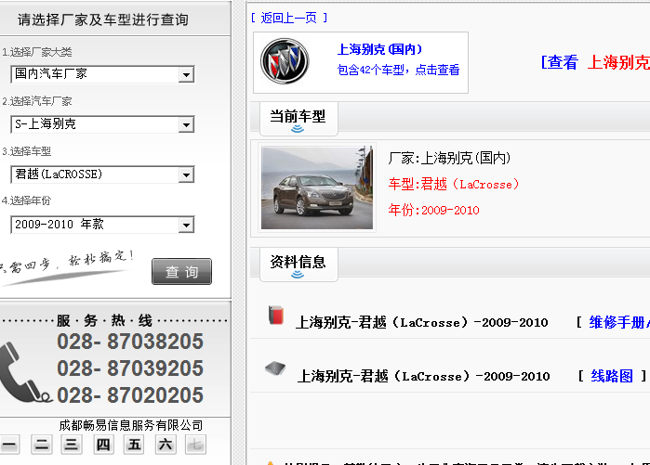Click the 查看 上海别克 link
650x465 pixels.
pyautogui.click(x=595, y=62)
